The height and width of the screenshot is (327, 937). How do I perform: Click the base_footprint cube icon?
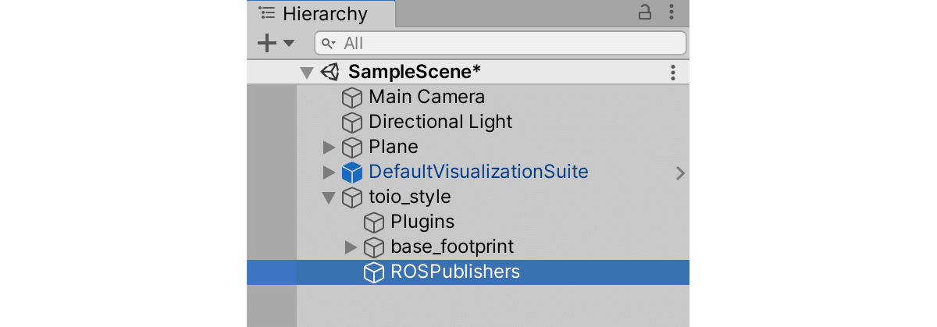coord(375,247)
